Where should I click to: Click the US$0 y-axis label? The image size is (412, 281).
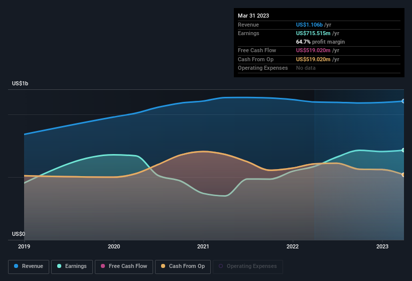click(19, 234)
